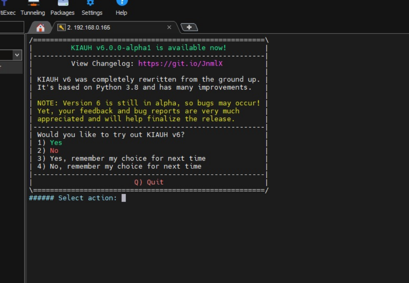Click the 'Q) Quit' text
This screenshot has height=283, width=409.
(149, 182)
